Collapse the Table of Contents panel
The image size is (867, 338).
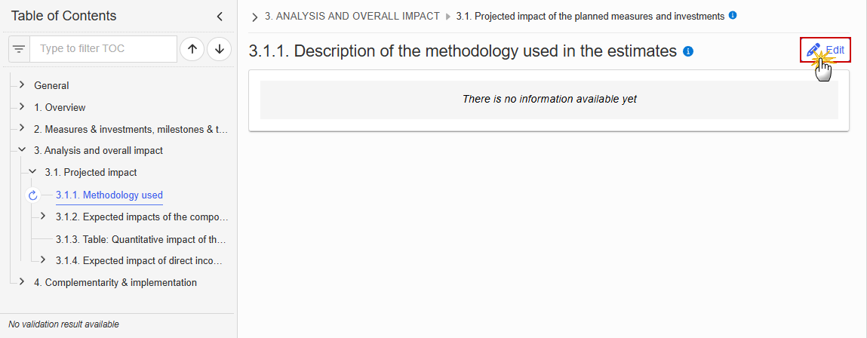point(220,17)
